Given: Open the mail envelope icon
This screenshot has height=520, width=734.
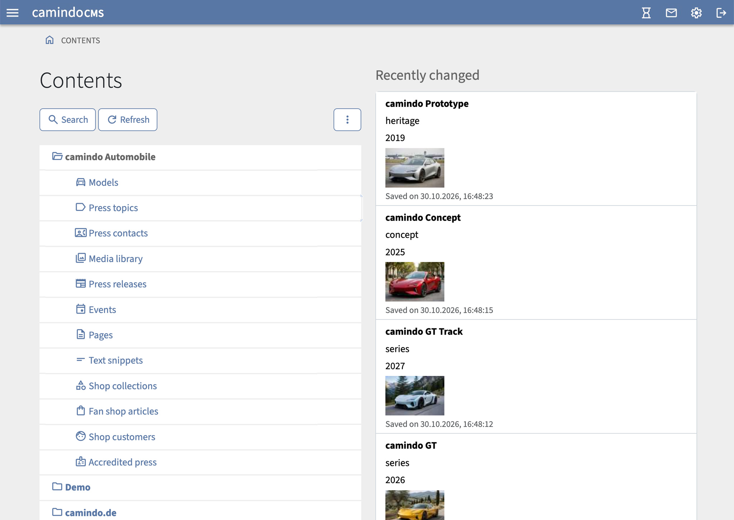Looking at the screenshot, I should pyautogui.click(x=671, y=13).
